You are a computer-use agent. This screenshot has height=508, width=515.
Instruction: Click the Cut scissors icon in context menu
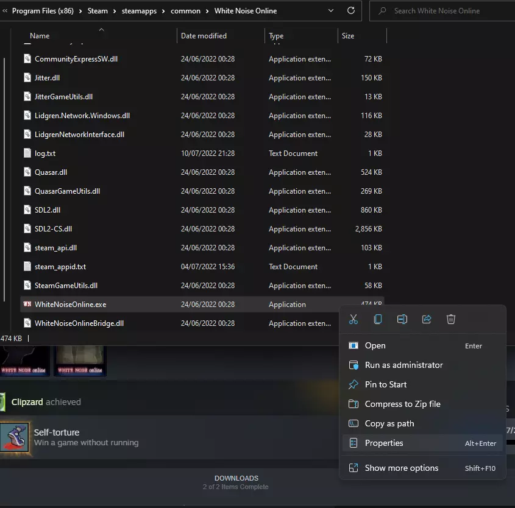pos(353,319)
